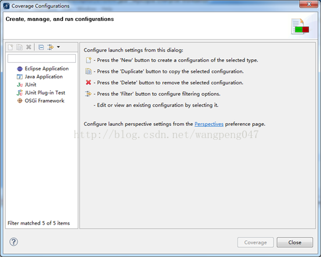Click the Filter launch configurations icon

(50, 47)
